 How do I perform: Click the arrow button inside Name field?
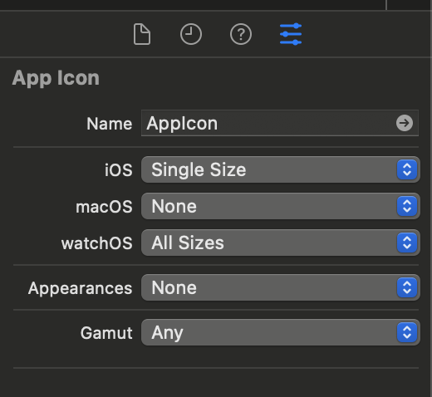(405, 123)
